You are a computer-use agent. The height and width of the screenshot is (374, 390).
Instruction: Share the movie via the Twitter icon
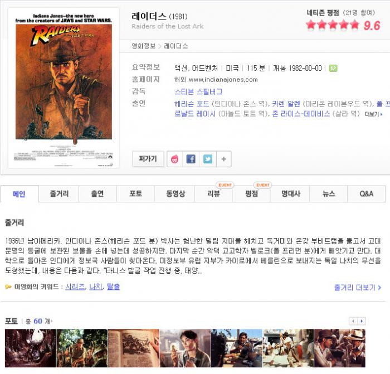[208, 159]
